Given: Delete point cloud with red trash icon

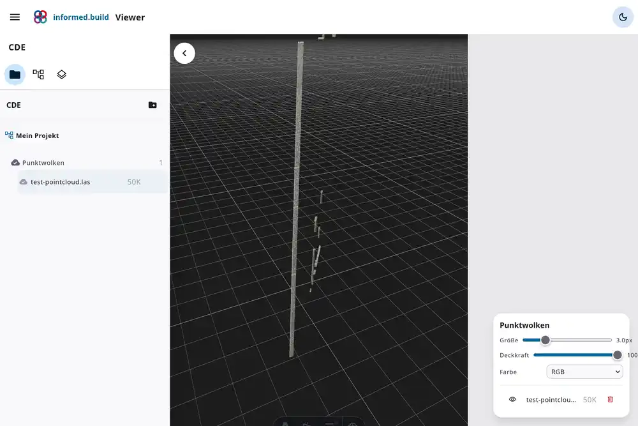Looking at the screenshot, I should coord(610,400).
